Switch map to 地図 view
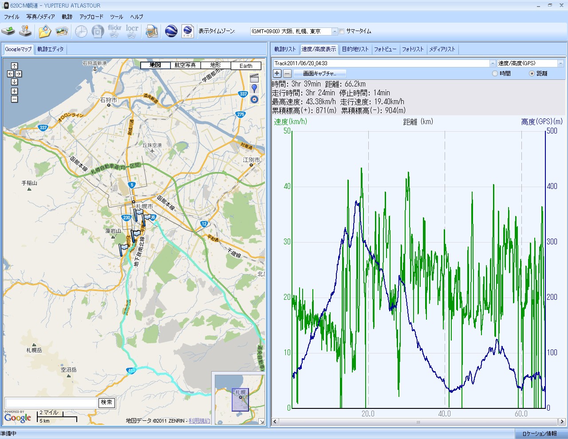568x439 pixels. (155, 65)
